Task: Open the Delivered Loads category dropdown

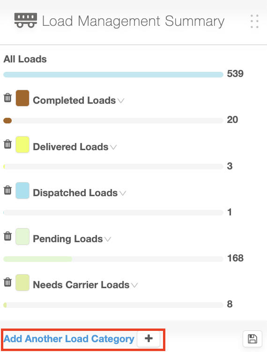Action: (113, 147)
